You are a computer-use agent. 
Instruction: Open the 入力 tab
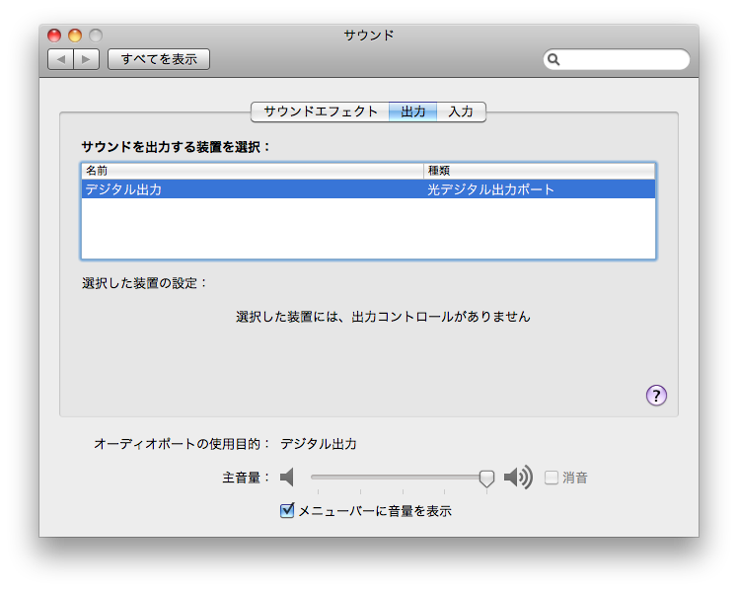pyautogui.click(x=461, y=112)
